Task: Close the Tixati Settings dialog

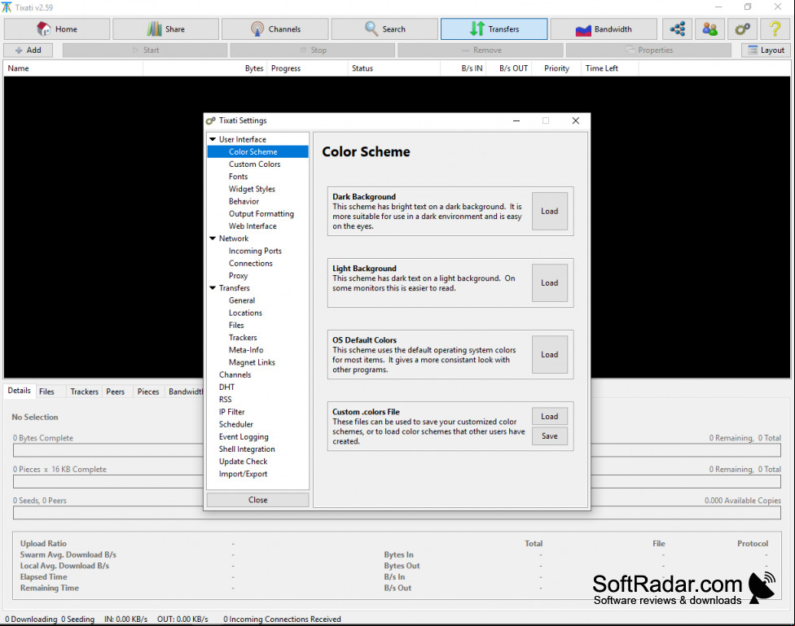Action: [257, 500]
